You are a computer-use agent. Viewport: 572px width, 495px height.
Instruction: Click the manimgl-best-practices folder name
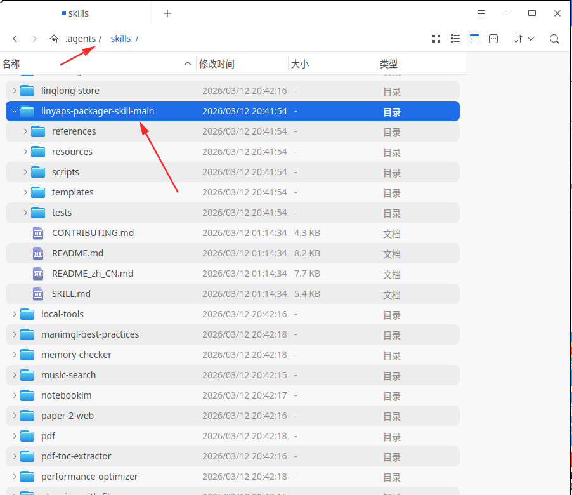click(90, 334)
